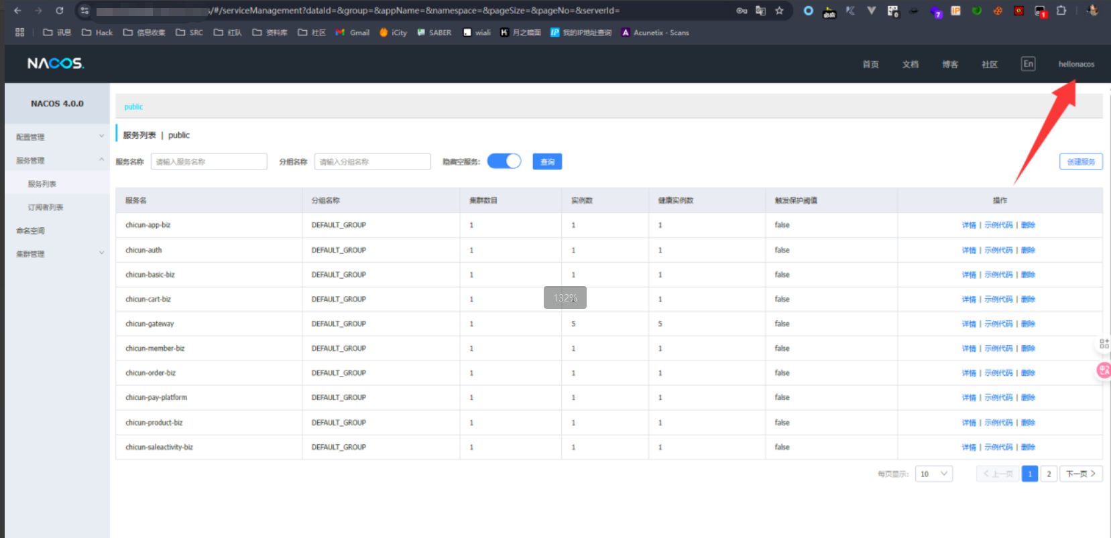This screenshot has height=538, width=1111.
Task: Open 详情 for chicun-app-biz
Action: tap(969, 225)
